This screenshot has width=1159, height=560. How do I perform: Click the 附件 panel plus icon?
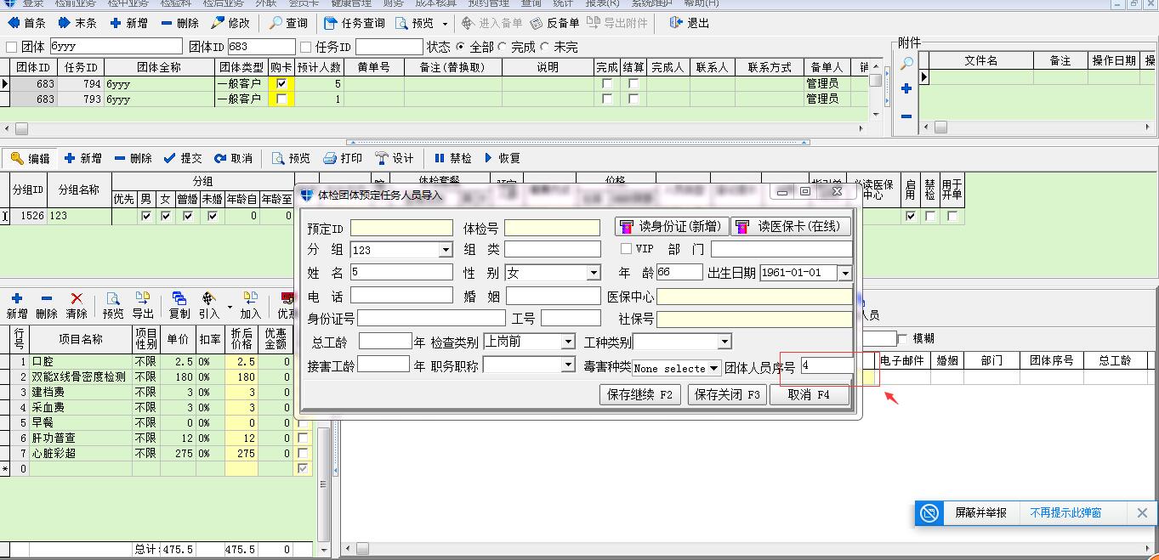pyautogui.click(x=906, y=88)
